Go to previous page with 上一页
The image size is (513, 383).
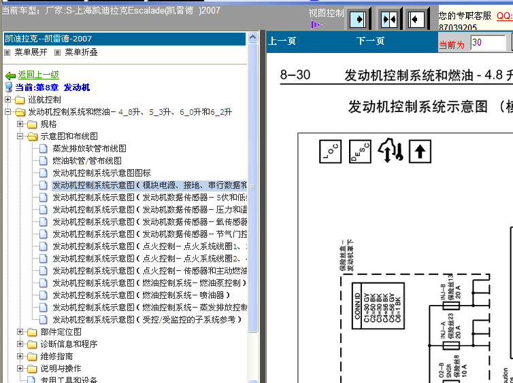click(x=282, y=41)
